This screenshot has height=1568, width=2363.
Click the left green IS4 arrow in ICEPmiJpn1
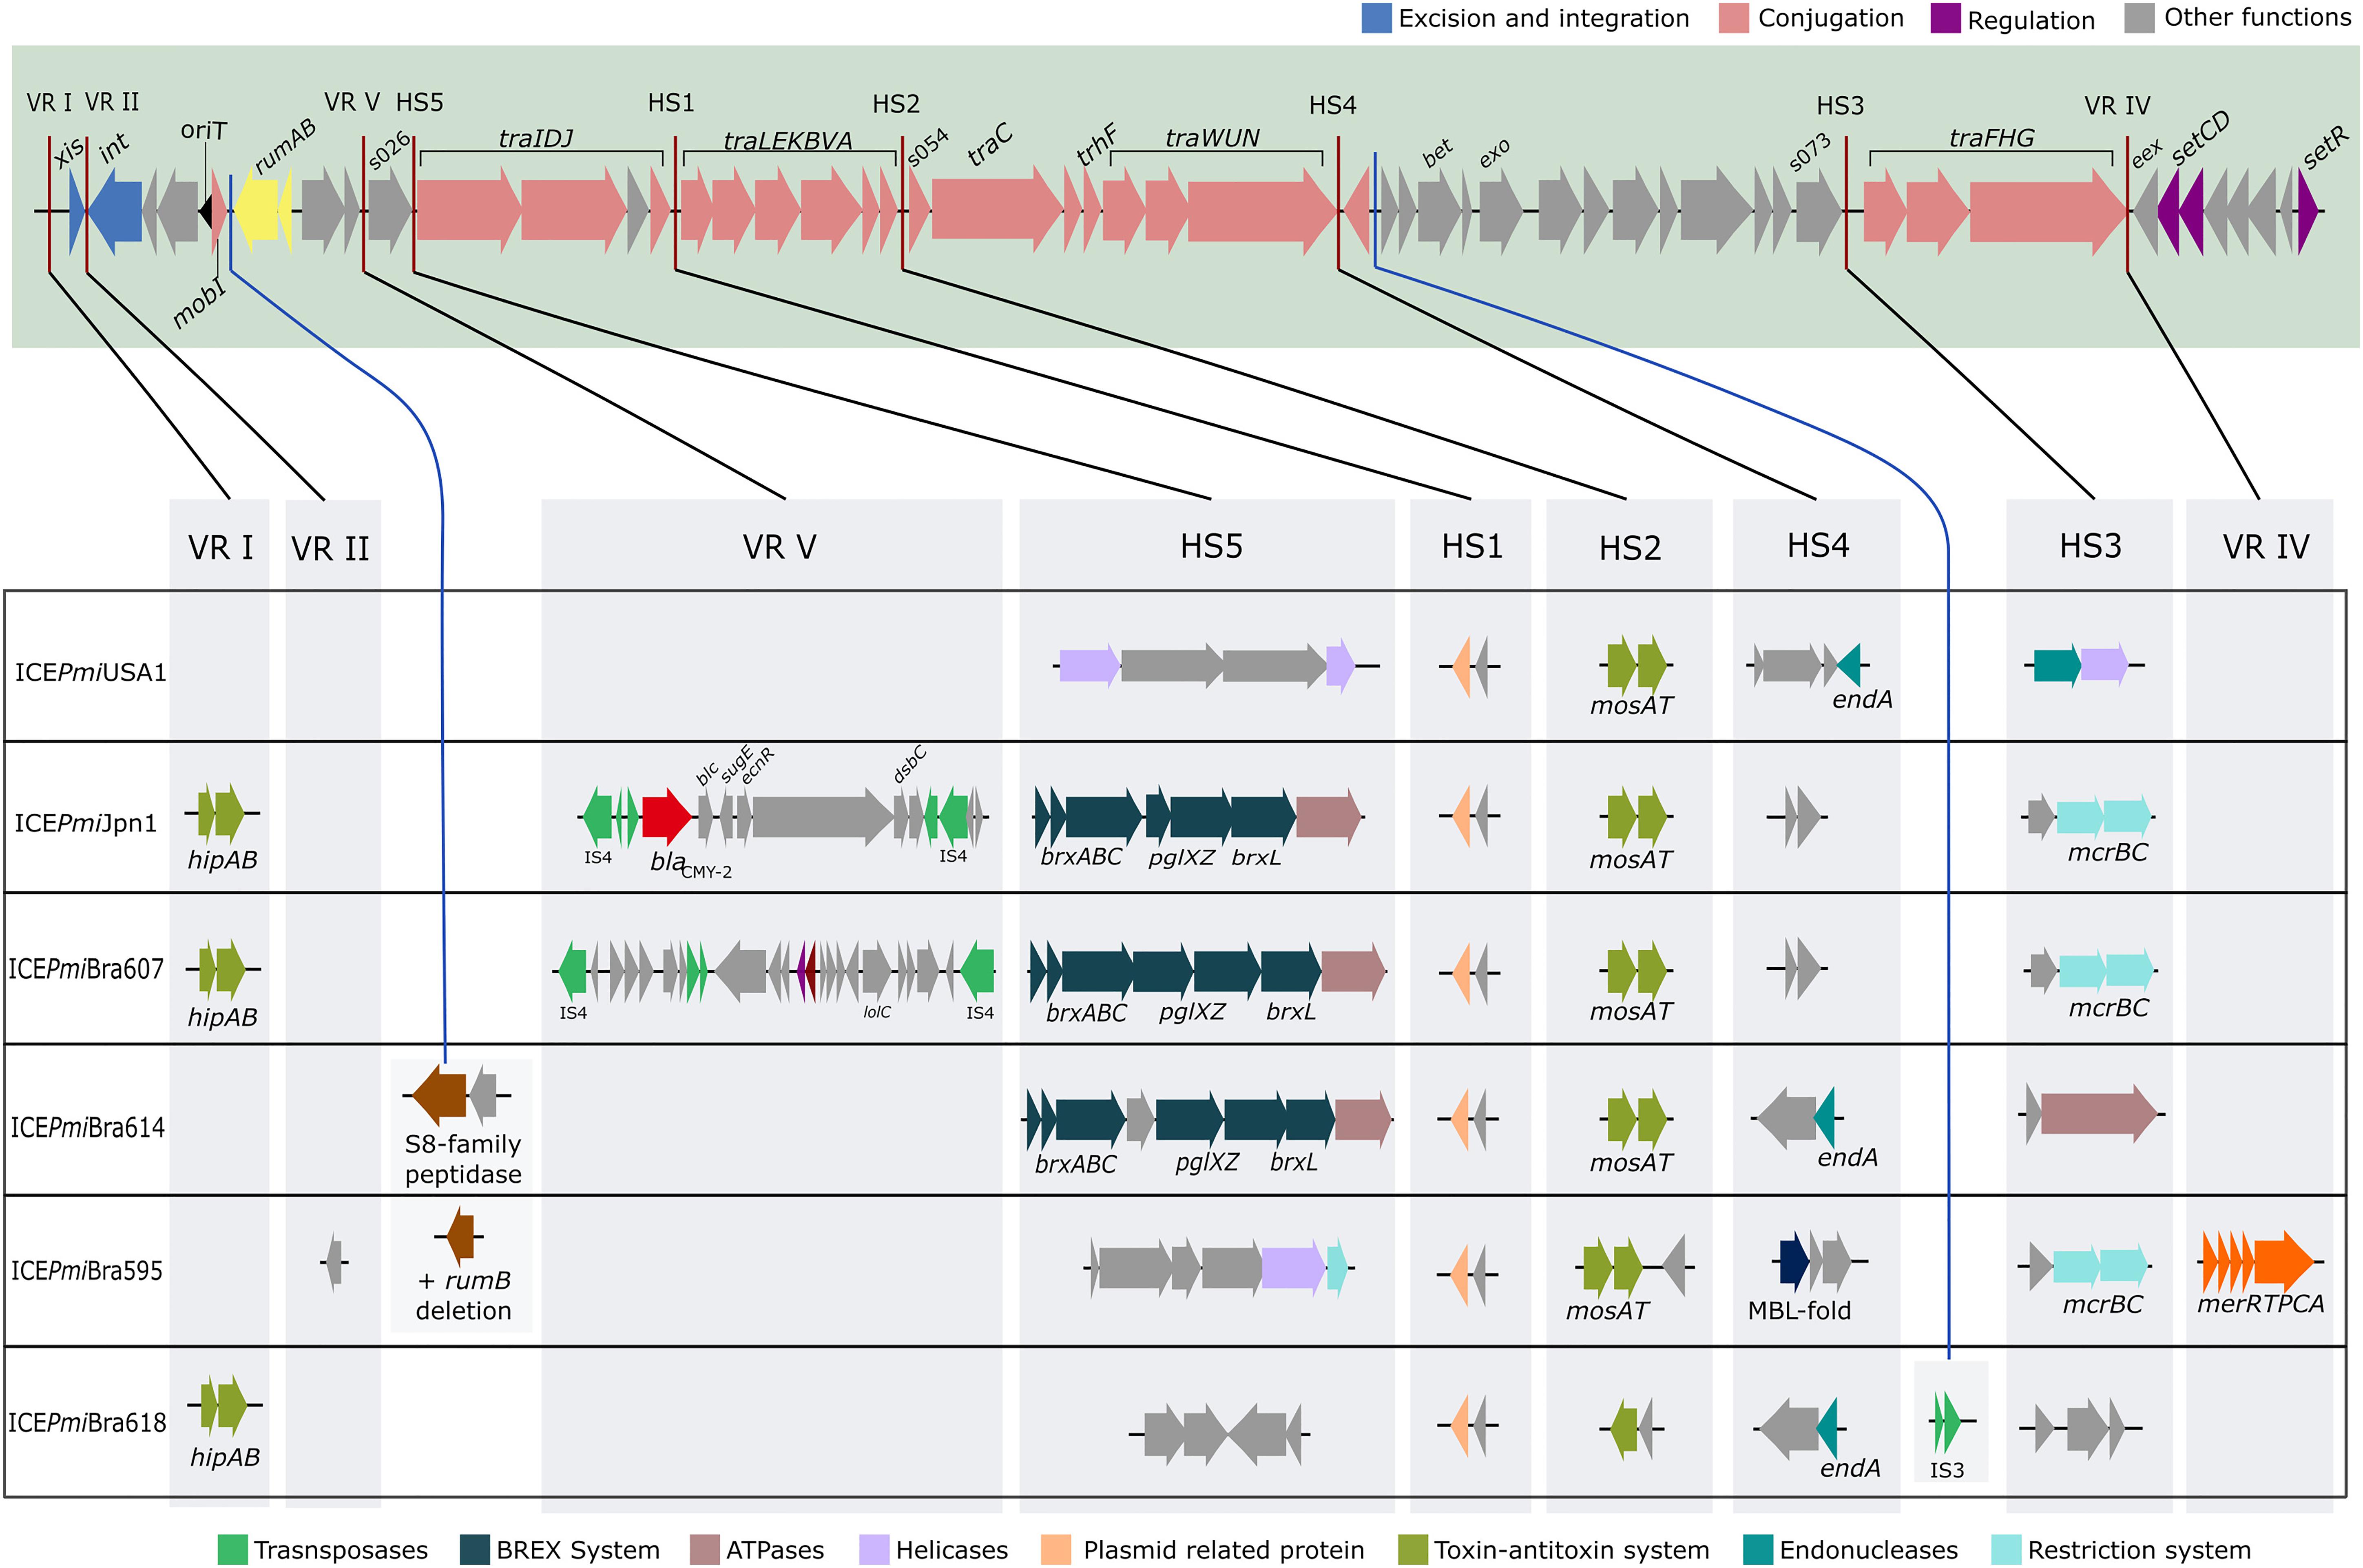click(x=597, y=816)
